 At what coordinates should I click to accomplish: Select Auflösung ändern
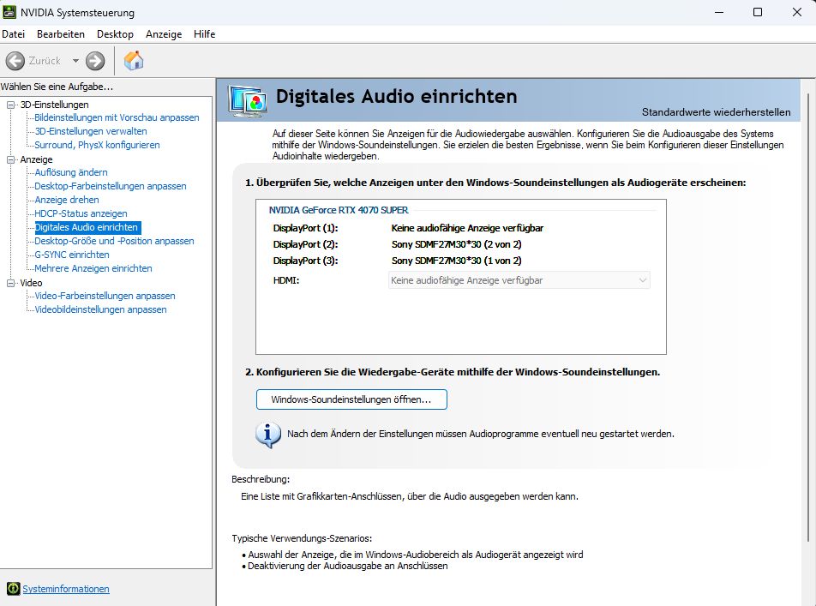71,172
